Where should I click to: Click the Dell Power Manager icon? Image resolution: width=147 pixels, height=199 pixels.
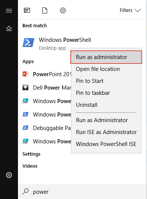coord(25,87)
